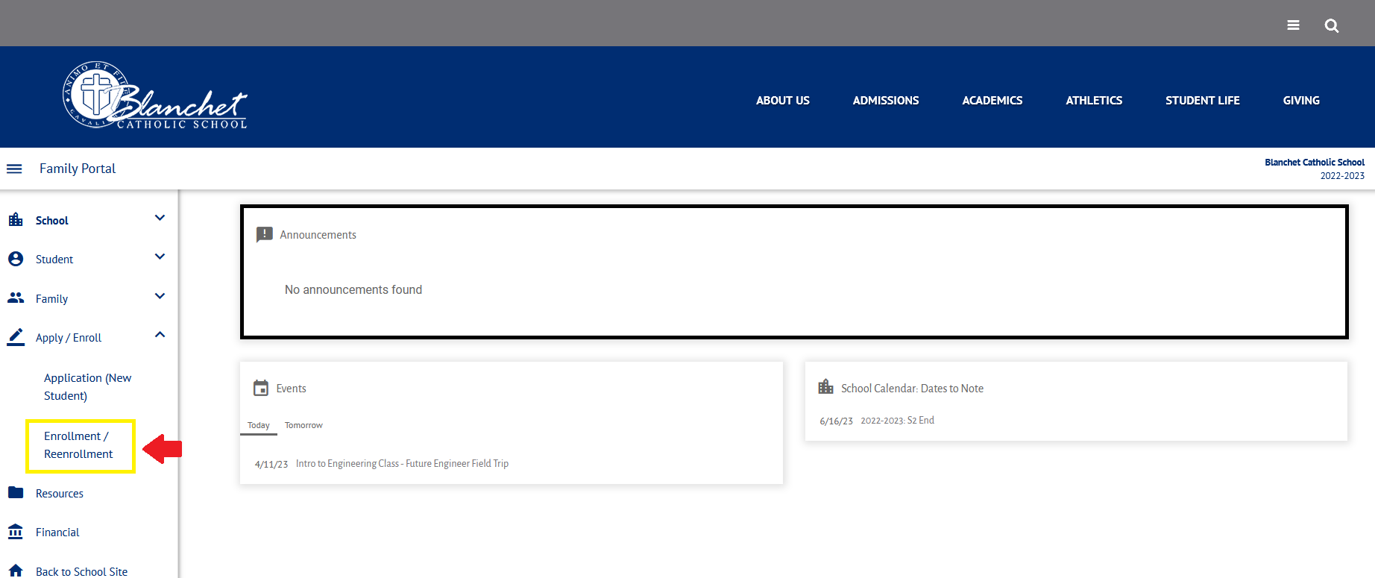Toggle the Family Portal sidebar menu icon
Image resolution: width=1375 pixels, height=578 pixels.
tap(14, 169)
